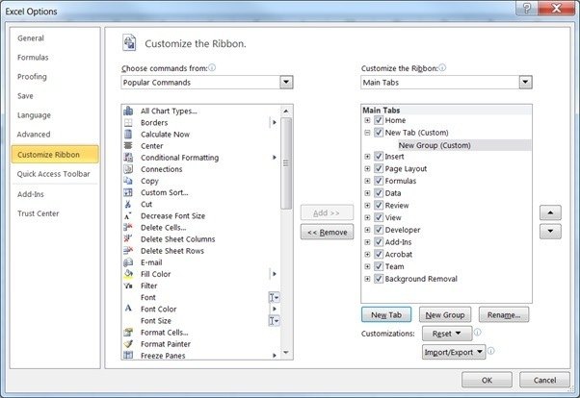Select the Format Painter brush icon

click(x=128, y=344)
